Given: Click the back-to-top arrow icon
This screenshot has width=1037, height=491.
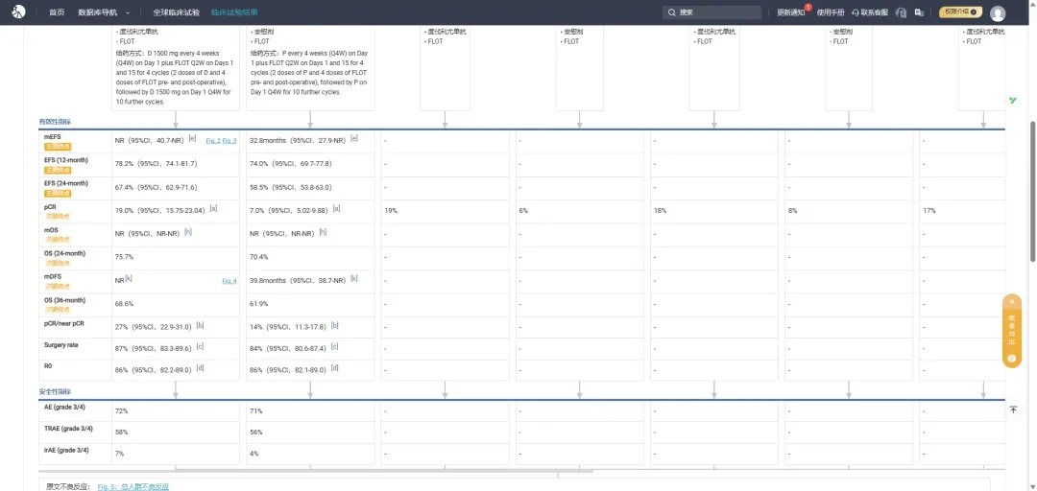Looking at the screenshot, I should pyautogui.click(x=1013, y=409).
